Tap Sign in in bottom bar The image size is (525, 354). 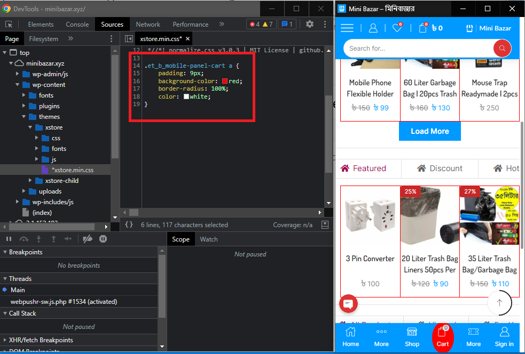pyautogui.click(x=504, y=337)
